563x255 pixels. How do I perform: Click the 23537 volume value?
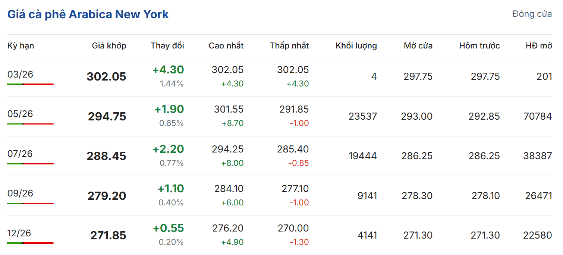[x=363, y=116]
